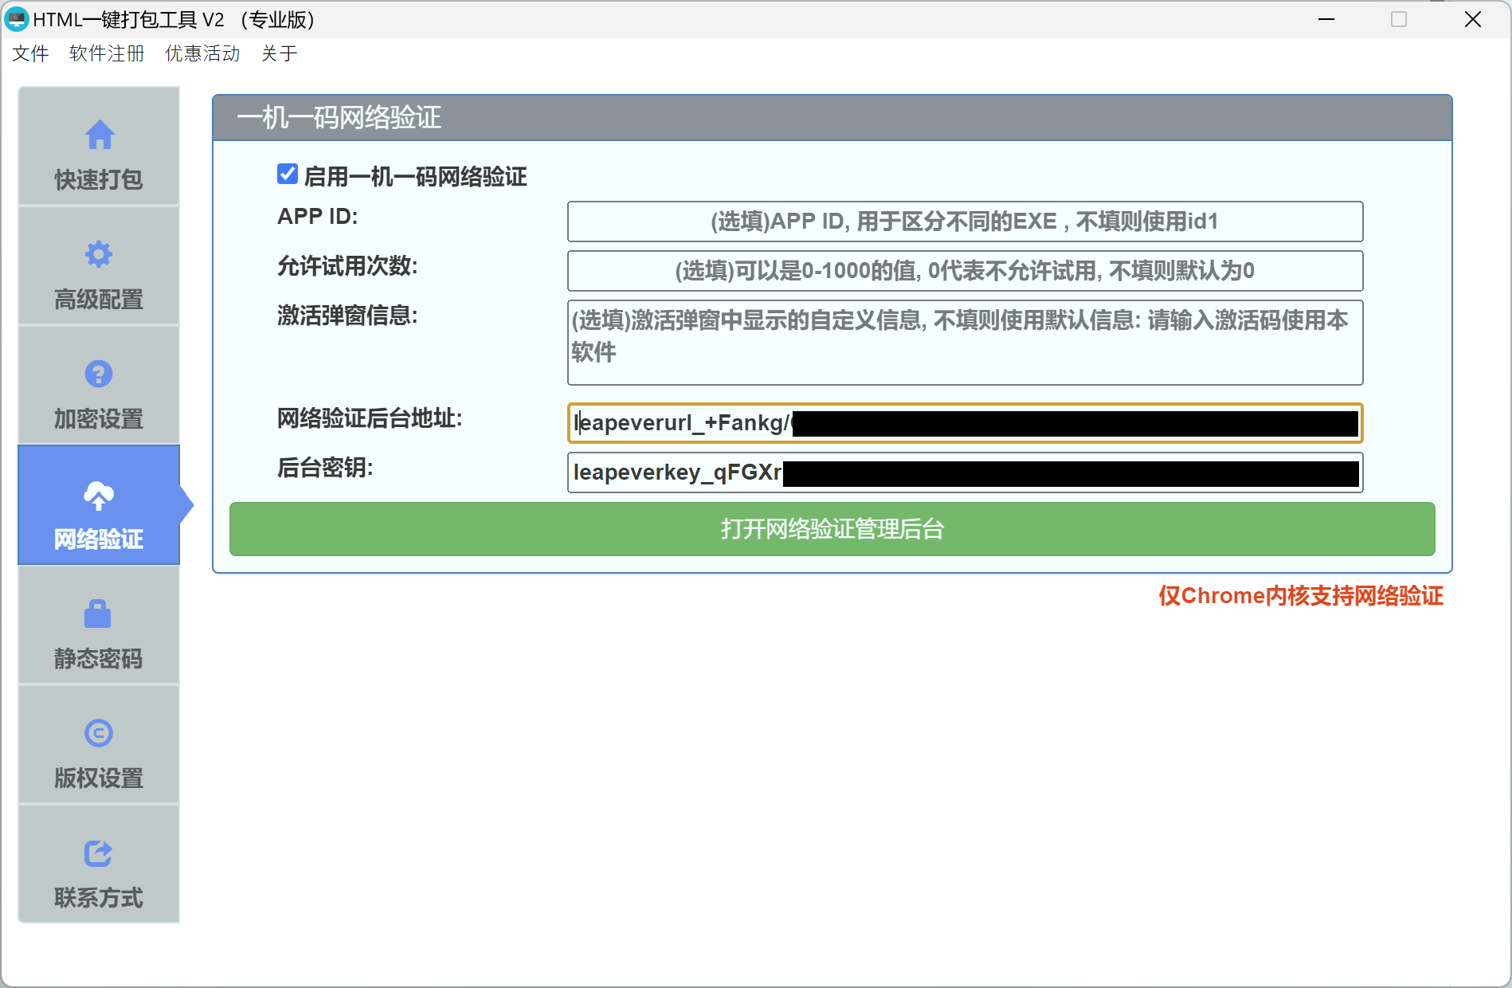Viewport: 1512px width, 988px height.
Task: Toggle 启用一机一码网络验证 checkbox
Action: pyautogui.click(x=288, y=174)
